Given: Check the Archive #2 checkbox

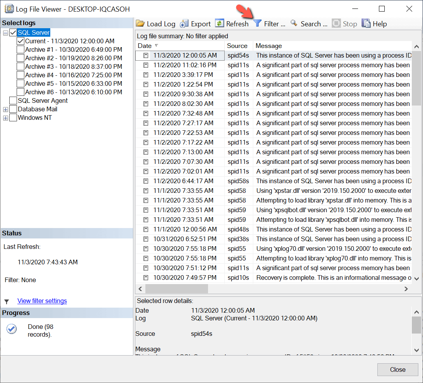Looking at the screenshot, I should 20,58.
